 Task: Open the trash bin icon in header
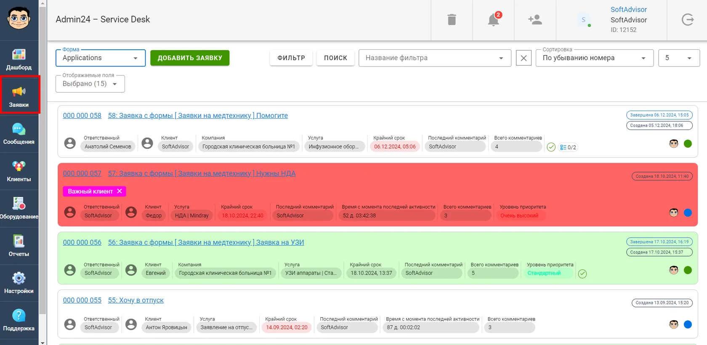click(452, 20)
